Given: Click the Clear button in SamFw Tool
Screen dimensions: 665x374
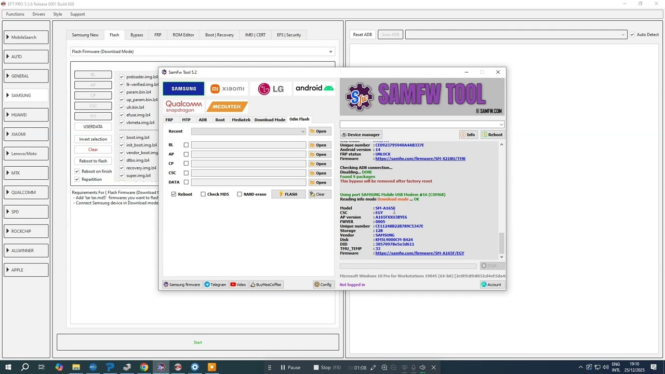Looking at the screenshot, I should [320, 194].
